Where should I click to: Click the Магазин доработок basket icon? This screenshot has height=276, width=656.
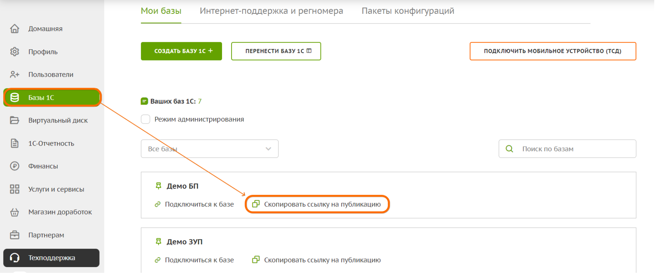point(15,212)
